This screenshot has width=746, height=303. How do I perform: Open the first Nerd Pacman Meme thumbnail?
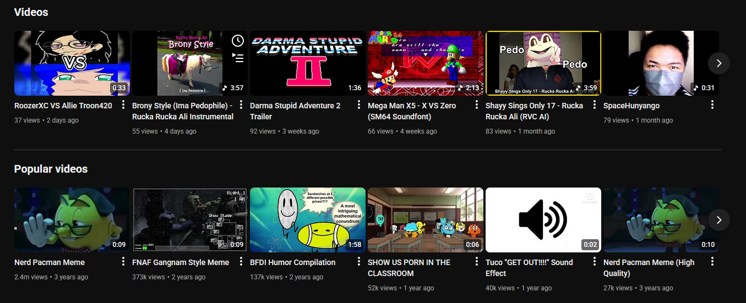(72, 220)
